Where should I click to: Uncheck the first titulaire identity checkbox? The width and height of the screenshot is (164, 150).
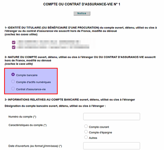(14, 42)
